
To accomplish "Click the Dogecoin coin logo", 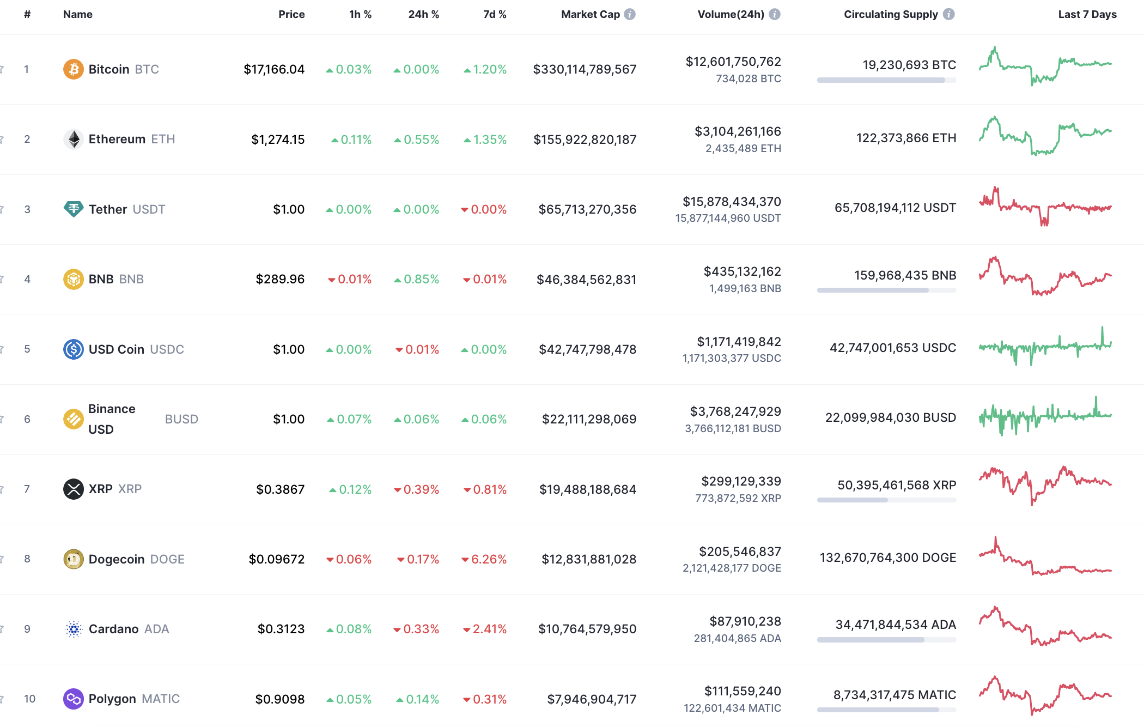I will [74, 559].
